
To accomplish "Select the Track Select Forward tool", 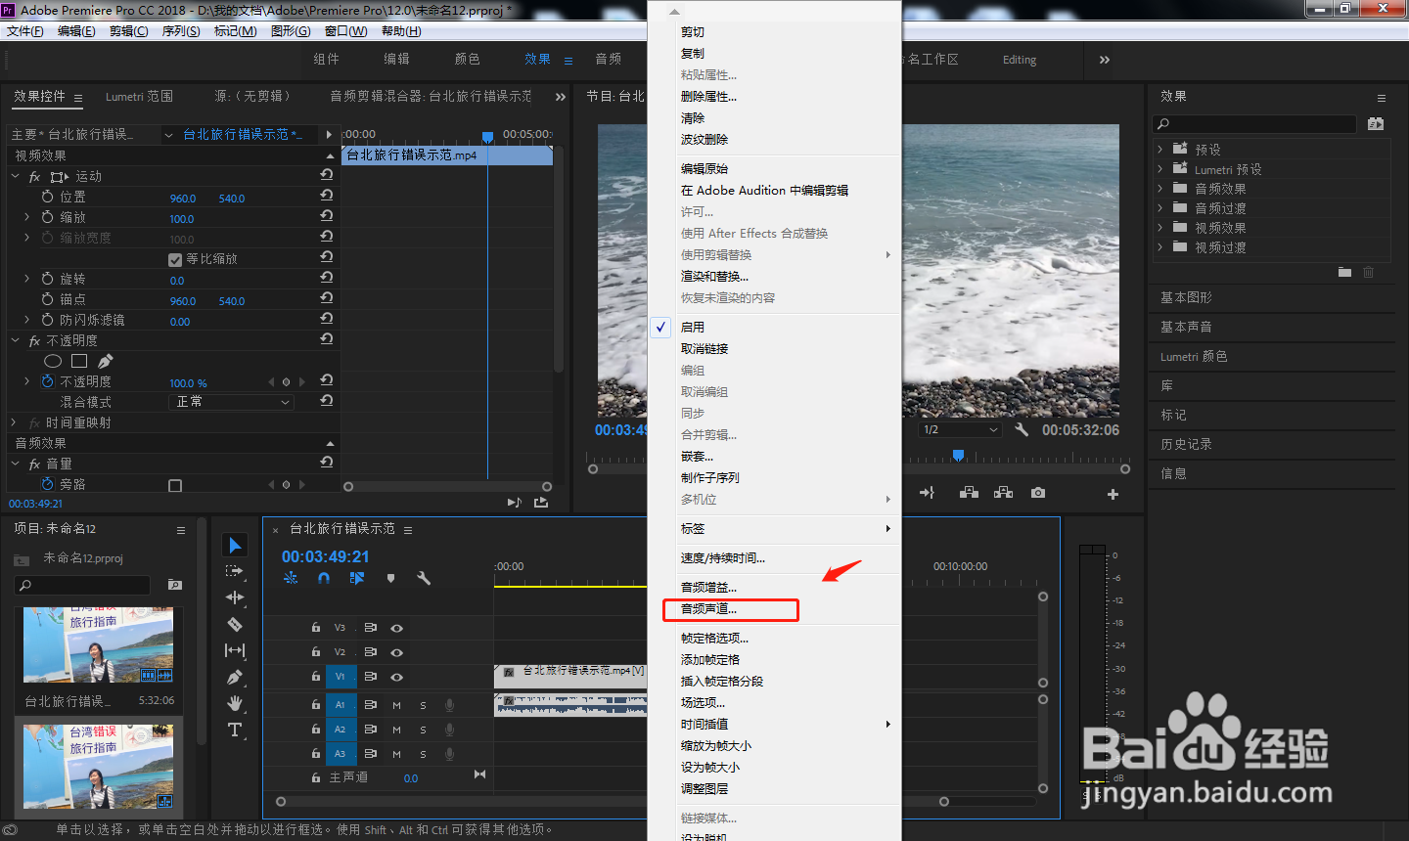I will point(235,571).
